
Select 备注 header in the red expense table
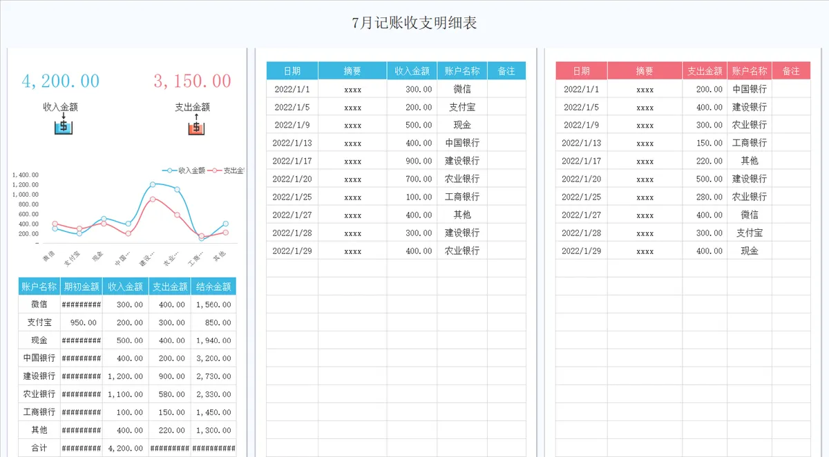click(x=791, y=70)
